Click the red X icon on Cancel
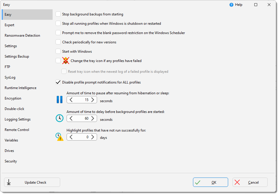 (x=237, y=182)
